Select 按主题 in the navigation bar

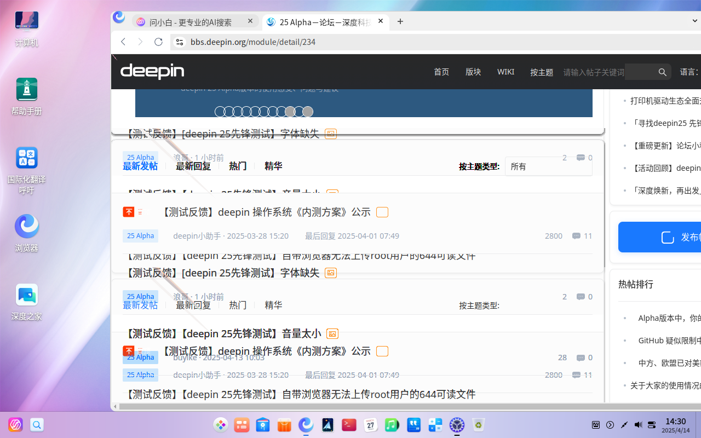pos(542,72)
